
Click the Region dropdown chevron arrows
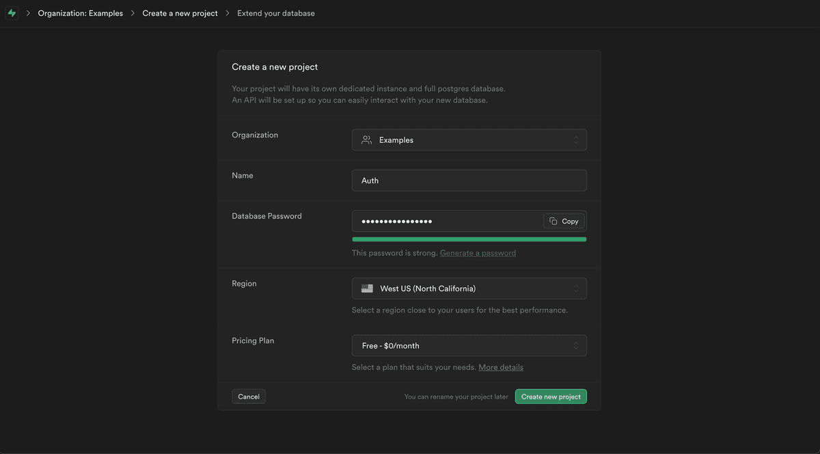point(576,289)
